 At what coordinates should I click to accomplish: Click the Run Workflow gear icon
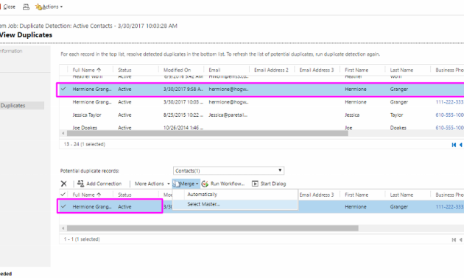[x=205, y=184]
